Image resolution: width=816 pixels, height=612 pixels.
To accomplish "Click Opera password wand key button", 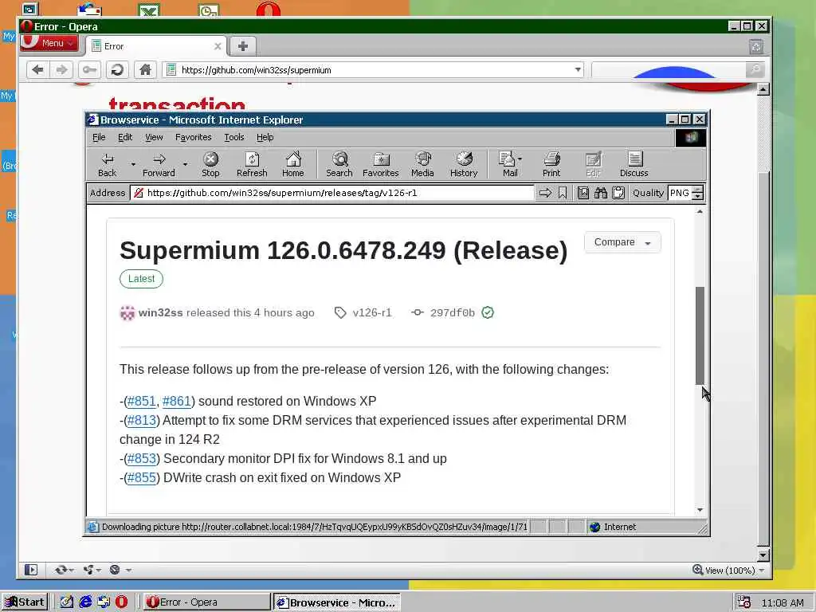I will pyautogui.click(x=89, y=70).
